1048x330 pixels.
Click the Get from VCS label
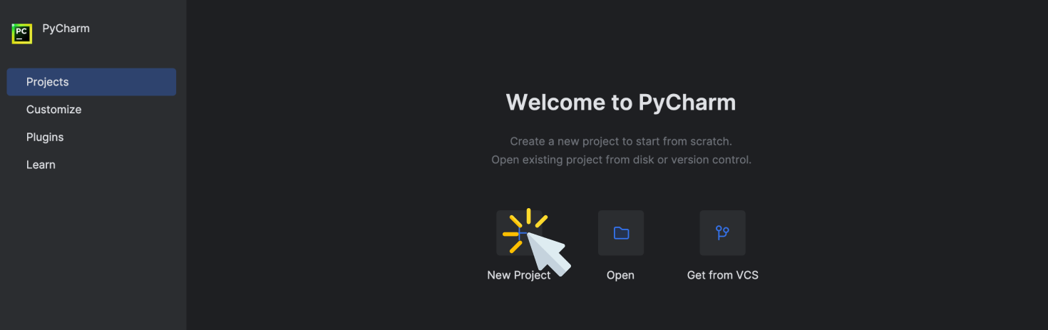tap(722, 275)
